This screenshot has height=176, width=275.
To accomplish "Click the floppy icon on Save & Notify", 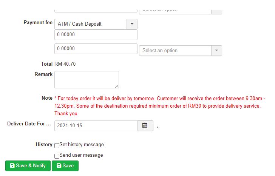I will point(12,166).
